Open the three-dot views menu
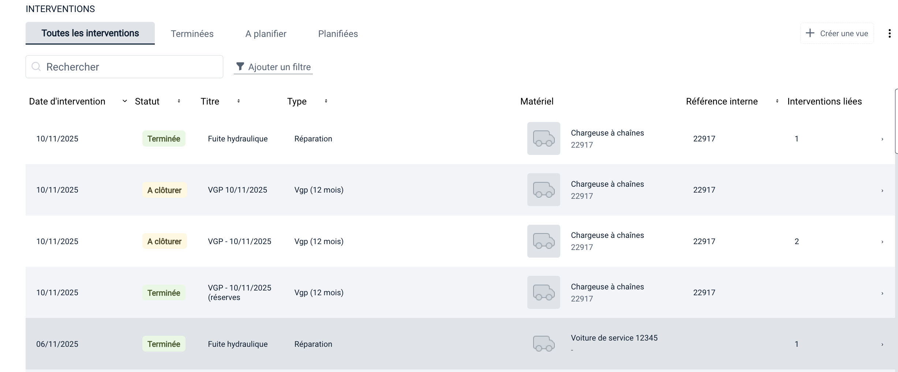The height and width of the screenshot is (372, 898). coord(889,34)
